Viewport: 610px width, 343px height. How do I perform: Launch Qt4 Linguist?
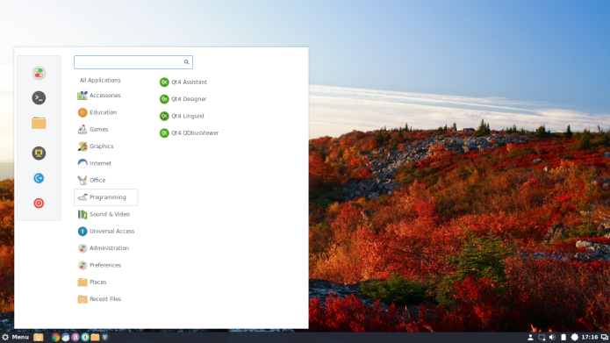click(x=182, y=116)
